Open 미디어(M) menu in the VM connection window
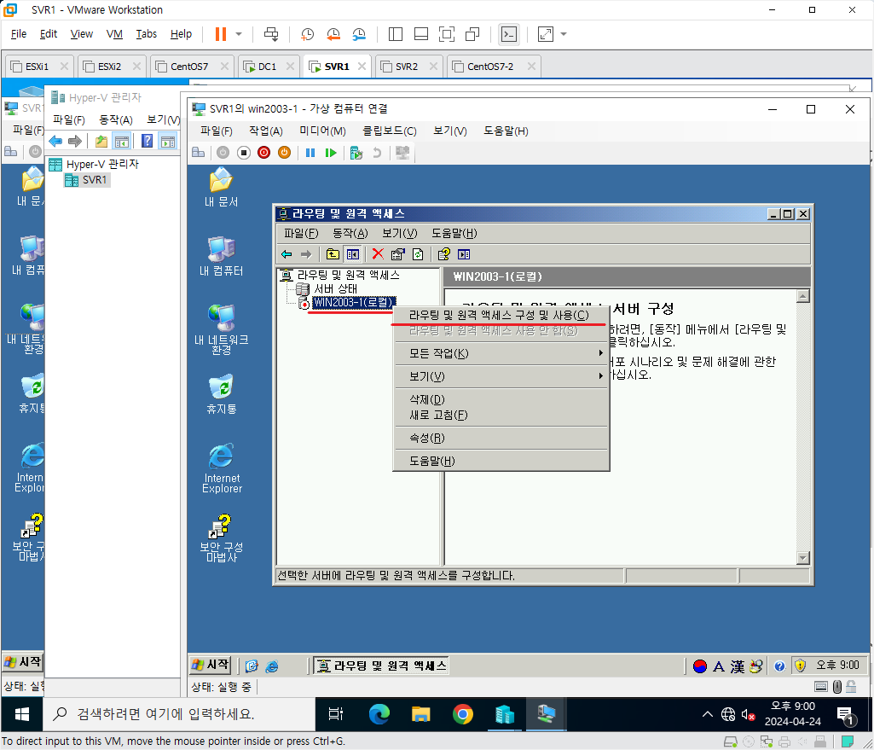 click(322, 131)
